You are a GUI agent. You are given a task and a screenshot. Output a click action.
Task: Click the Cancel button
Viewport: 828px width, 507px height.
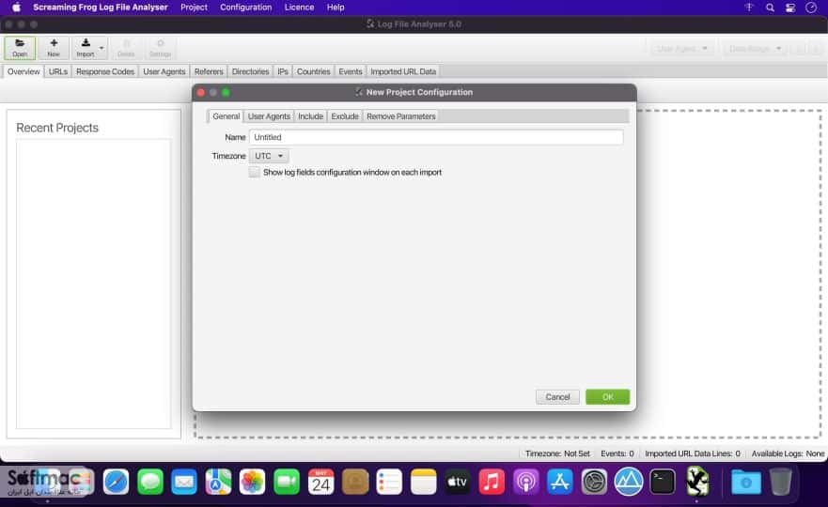tap(557, 397)
